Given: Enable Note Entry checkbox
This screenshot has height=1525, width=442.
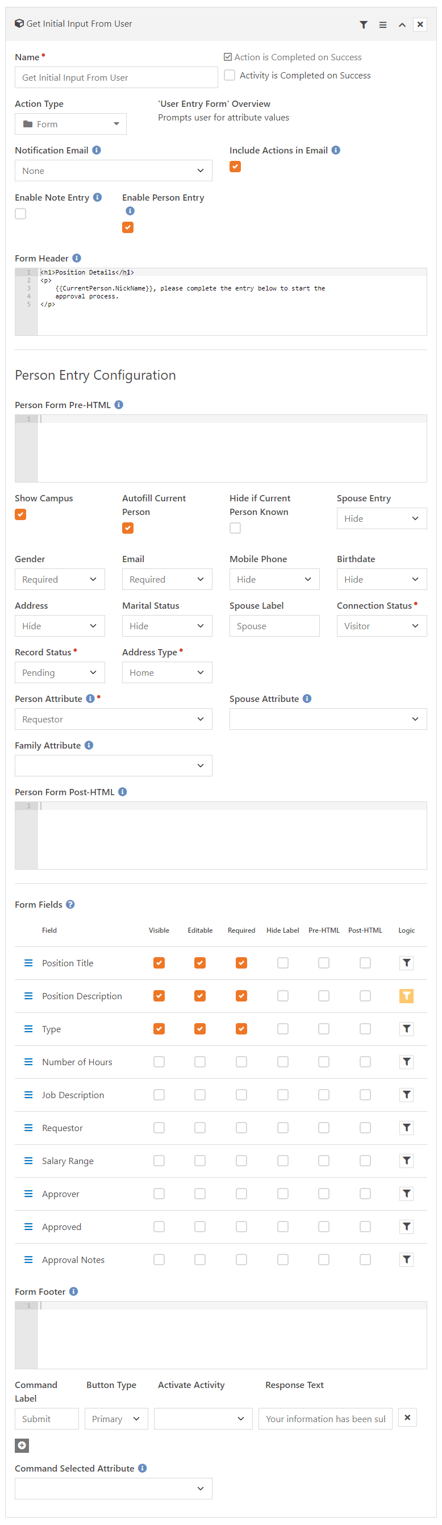Looking at the screenshot, I should point(20,214).
